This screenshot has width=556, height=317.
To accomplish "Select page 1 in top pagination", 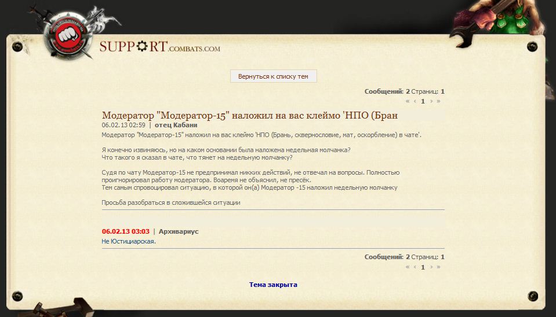I will [x=423, y=101].
